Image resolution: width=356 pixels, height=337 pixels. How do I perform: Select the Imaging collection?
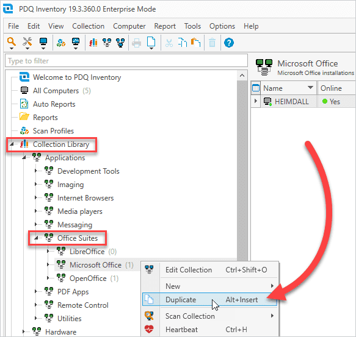(x=71, y=185)
